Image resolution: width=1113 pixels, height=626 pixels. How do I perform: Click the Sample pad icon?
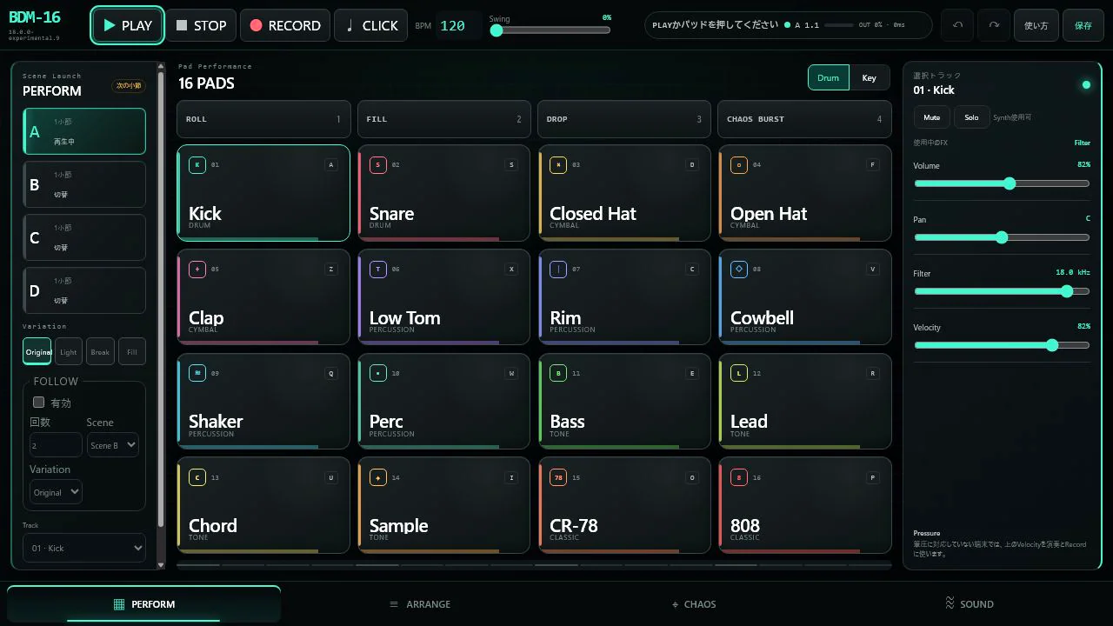[x=377, y=477]
